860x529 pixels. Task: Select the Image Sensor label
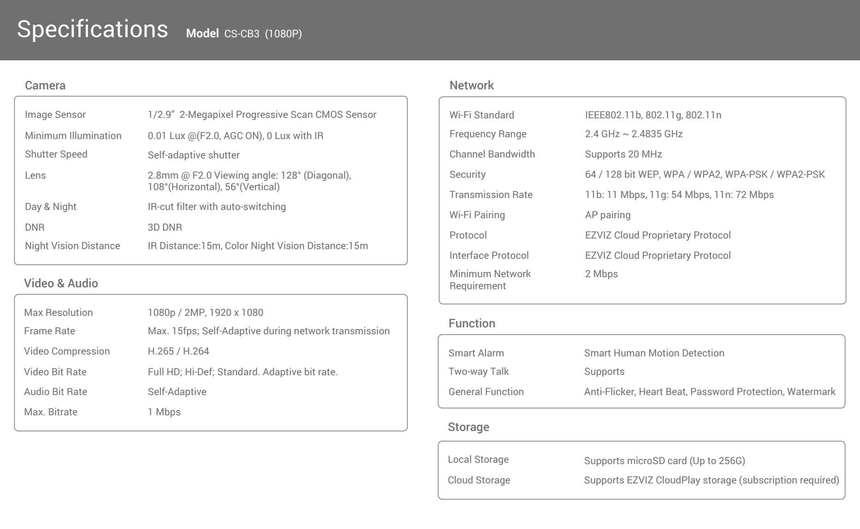tap(55, 115)
